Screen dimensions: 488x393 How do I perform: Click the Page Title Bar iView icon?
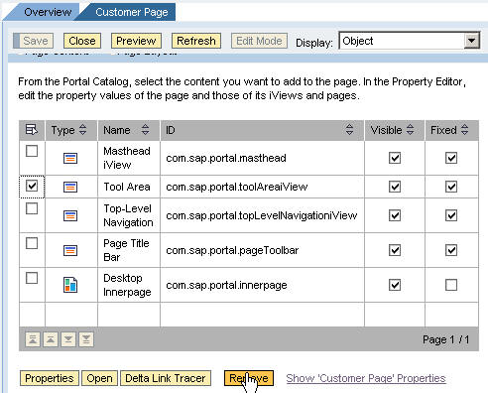(x=70, y=250)
